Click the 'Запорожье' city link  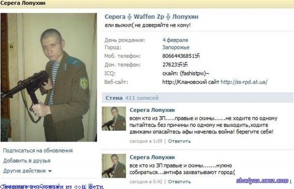click(176, 47)
